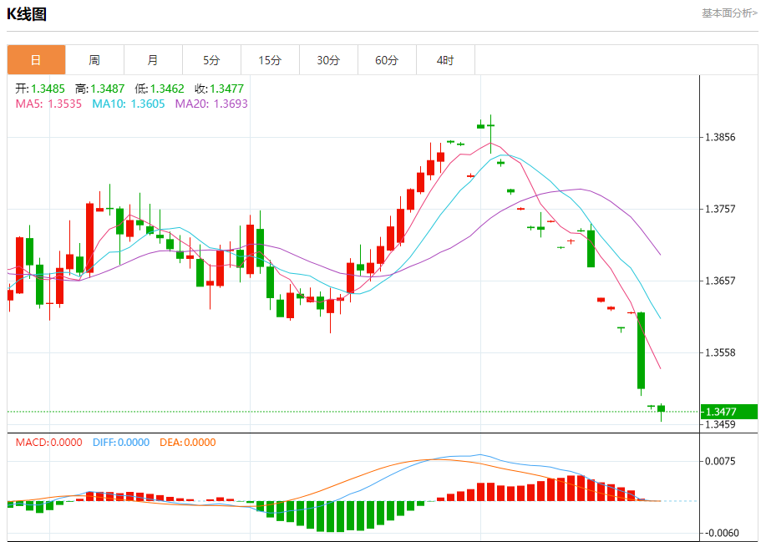766x542 pixels.
Task: Click the green 1.3477 current price tag
Action: [729, 412]
